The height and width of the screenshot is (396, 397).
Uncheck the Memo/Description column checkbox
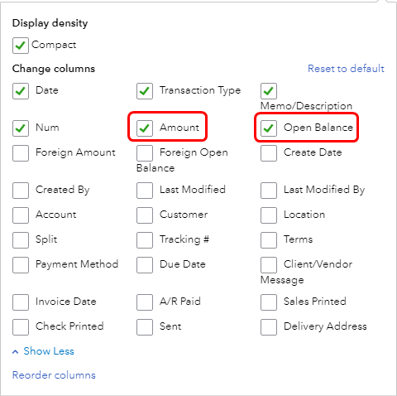pyautogui.click(x=269, y=91)
